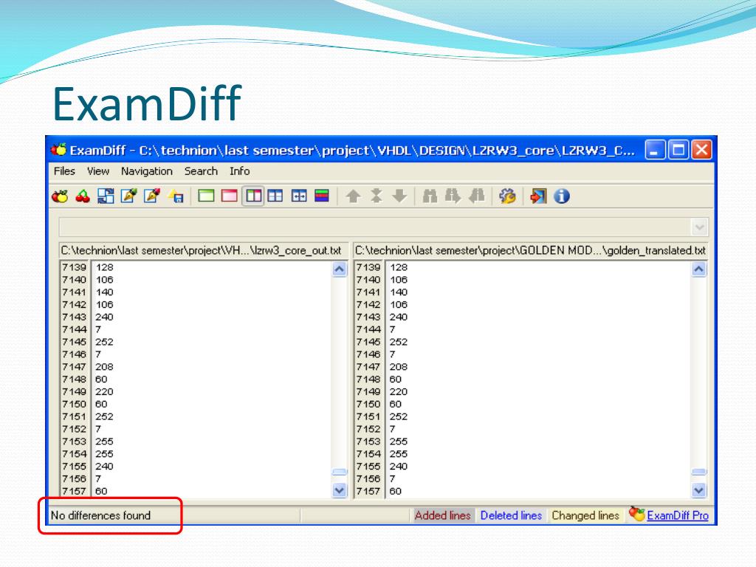Click the Exit door icon
The height and width of the screenshot is (567, 756).
coord(538,196)
